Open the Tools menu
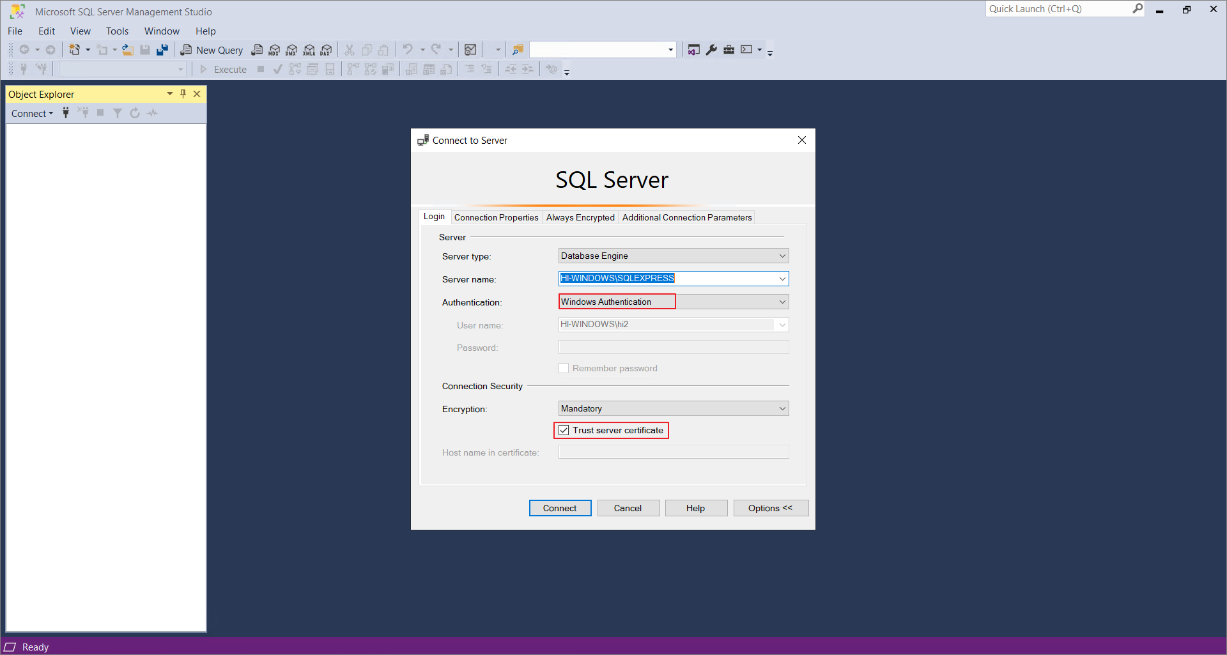1227x655 pixels. click(117, 31)
